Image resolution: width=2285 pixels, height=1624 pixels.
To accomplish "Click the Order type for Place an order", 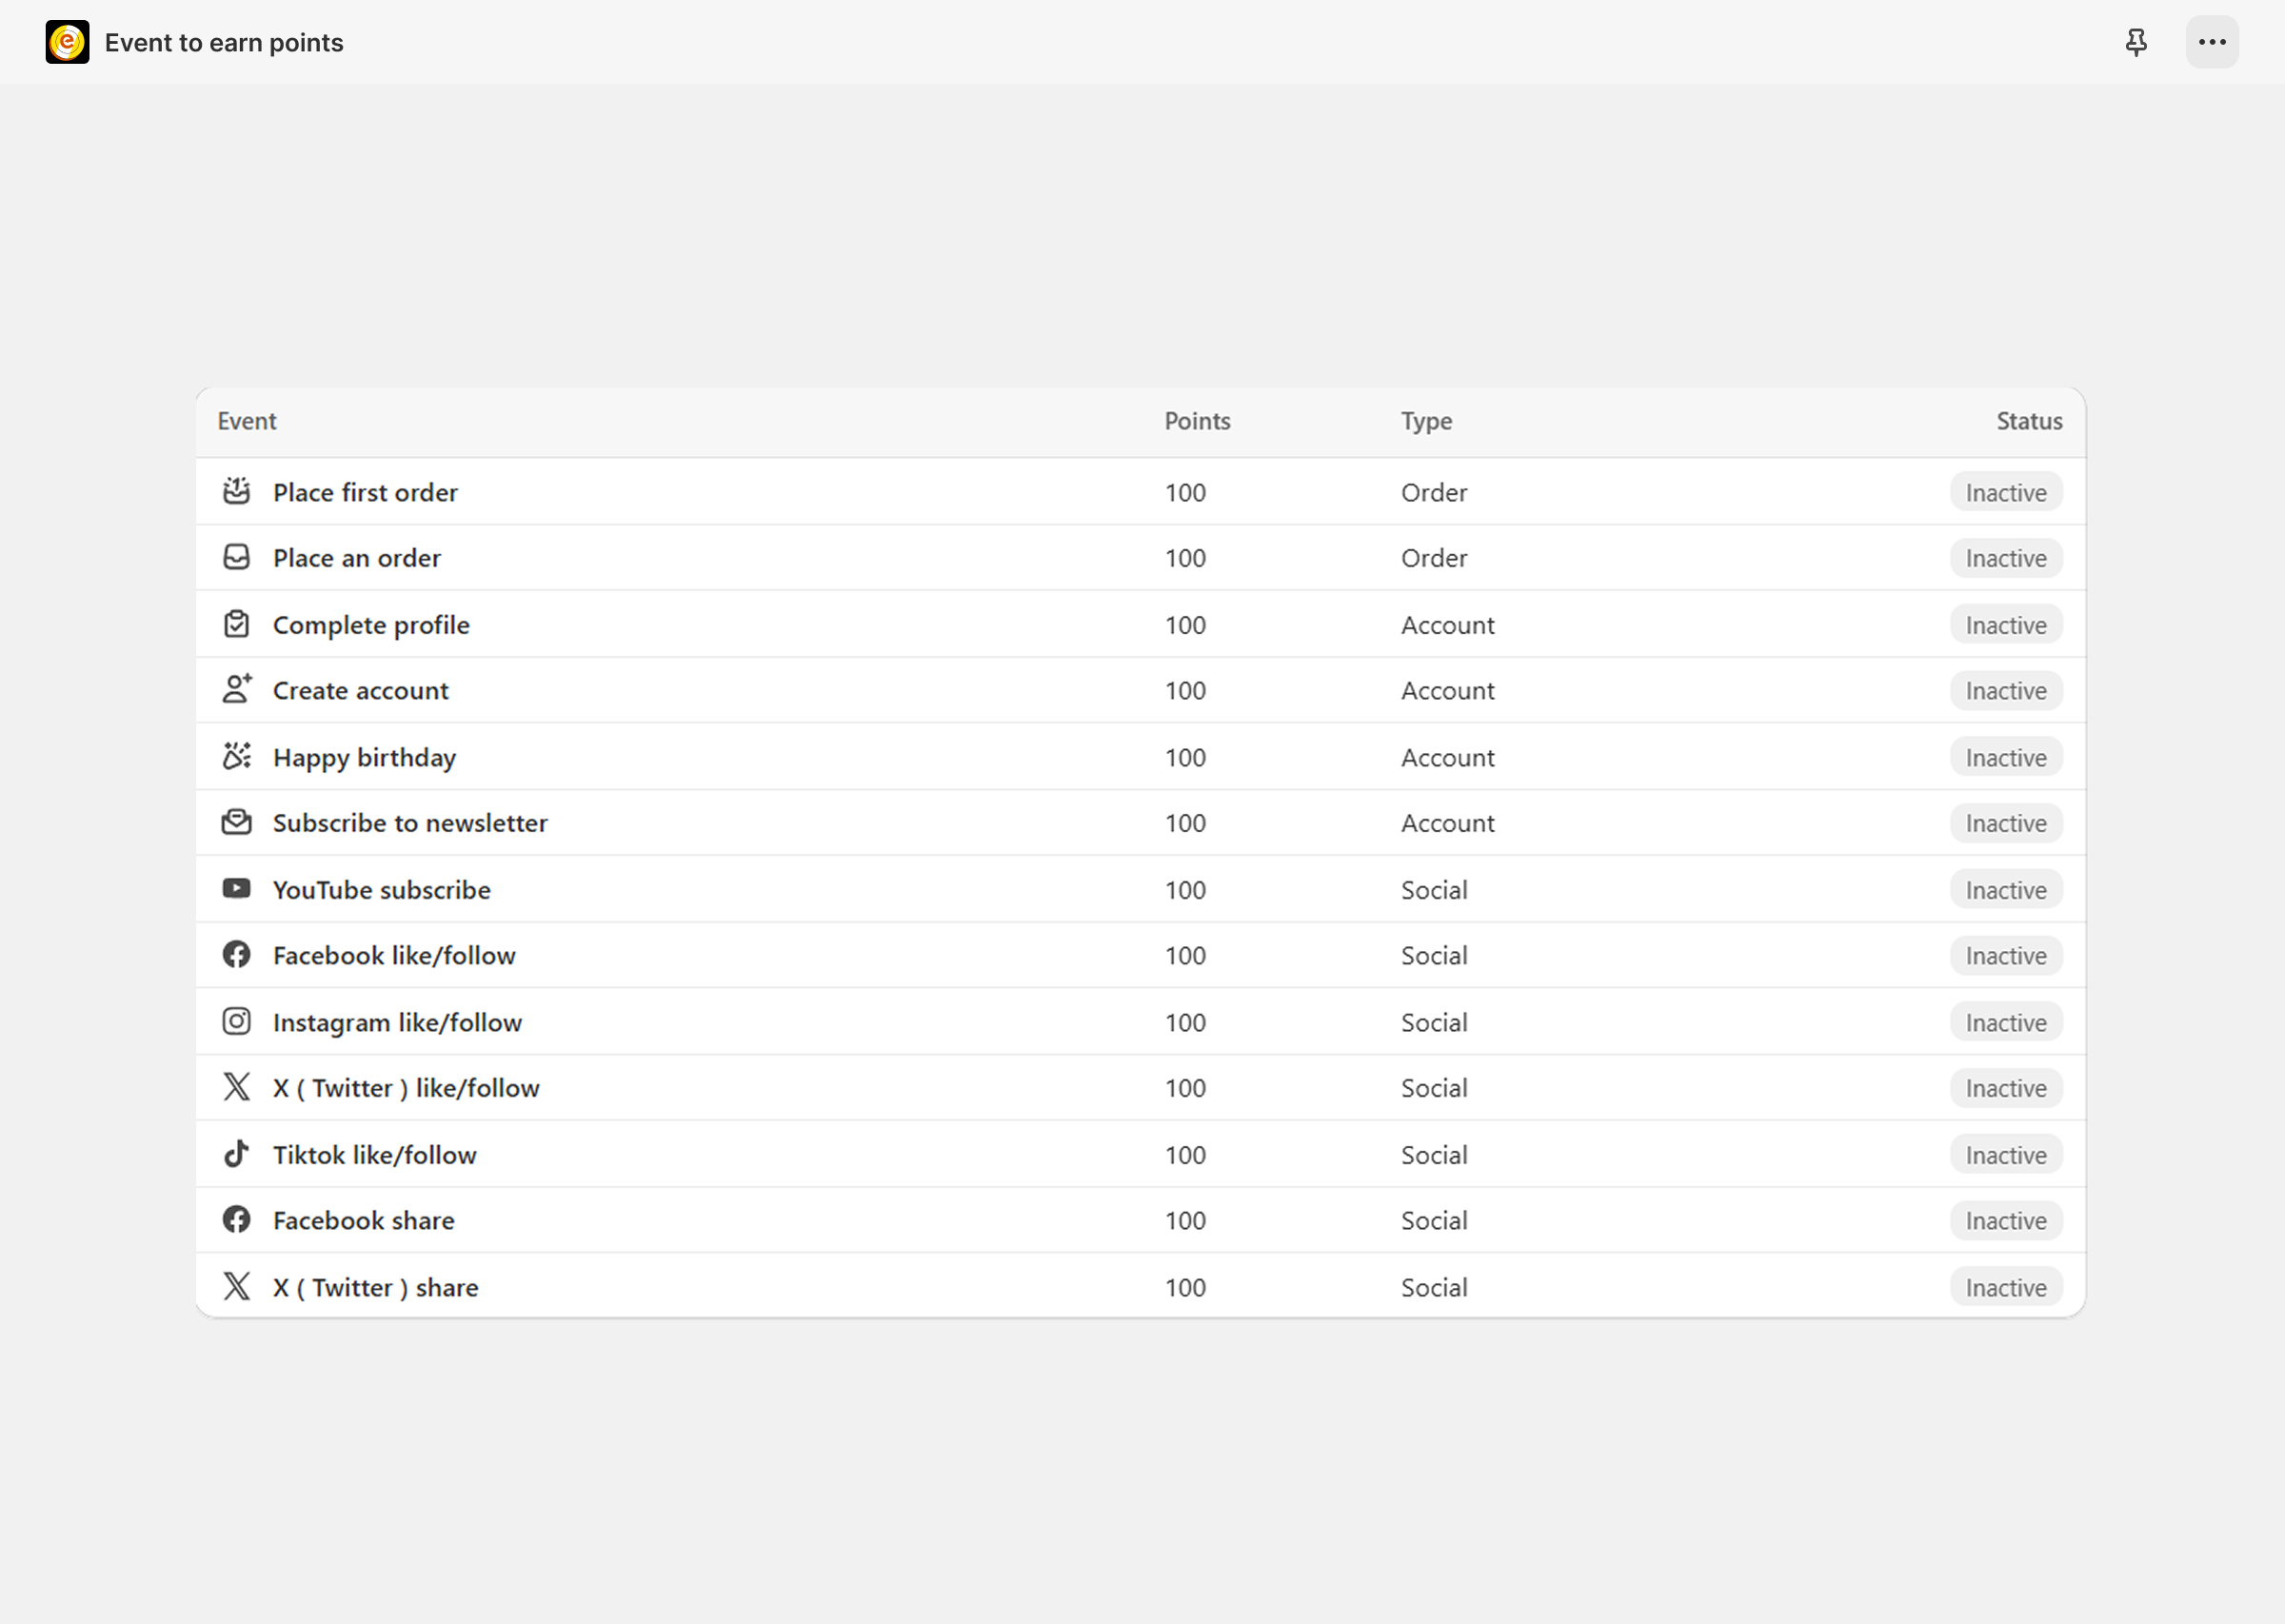I will click(x=1434, y=558).
